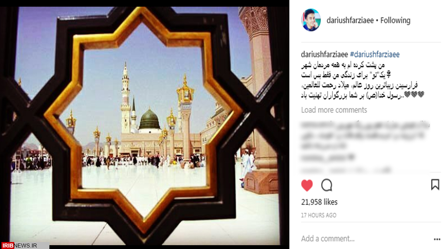The height and width of the screenshot is (249, 442).
Task: Click the red heart like icon
Action: 307,185
